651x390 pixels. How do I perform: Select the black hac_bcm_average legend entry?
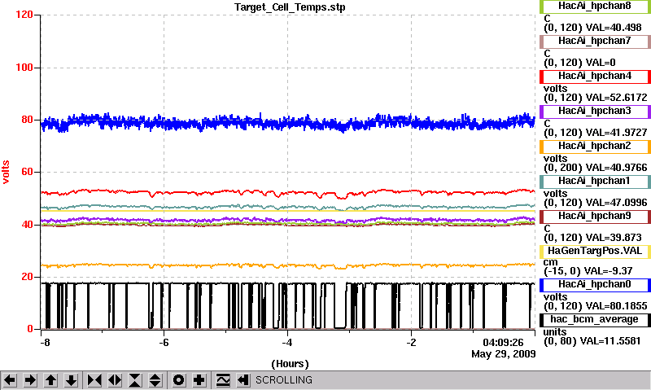tap(595, 319)
